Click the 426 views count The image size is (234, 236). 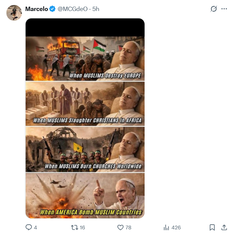point(176,227)
